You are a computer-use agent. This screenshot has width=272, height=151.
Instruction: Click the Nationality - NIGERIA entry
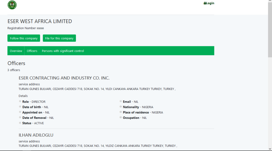point(138,107)
